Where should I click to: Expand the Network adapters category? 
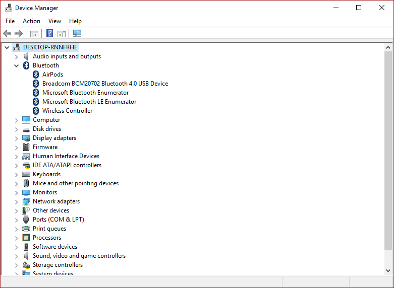17,202
